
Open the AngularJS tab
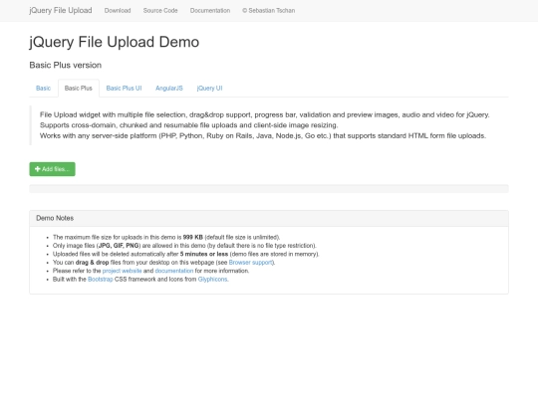point(169,89)
